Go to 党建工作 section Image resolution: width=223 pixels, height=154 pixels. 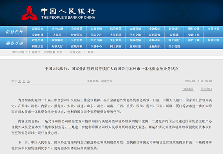pos(194,35)
